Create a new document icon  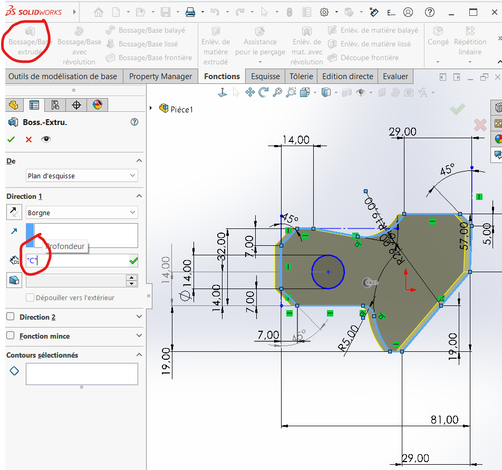116,13
